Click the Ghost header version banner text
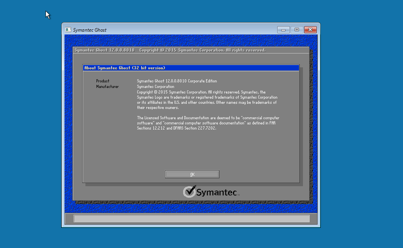Screen dimensions: 403x248 pos(170,50)
